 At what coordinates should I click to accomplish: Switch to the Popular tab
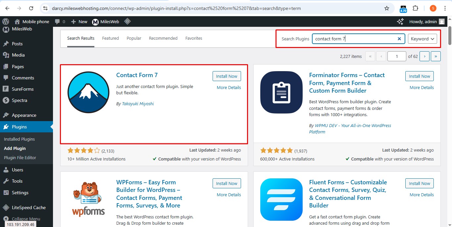coord(134,38)
